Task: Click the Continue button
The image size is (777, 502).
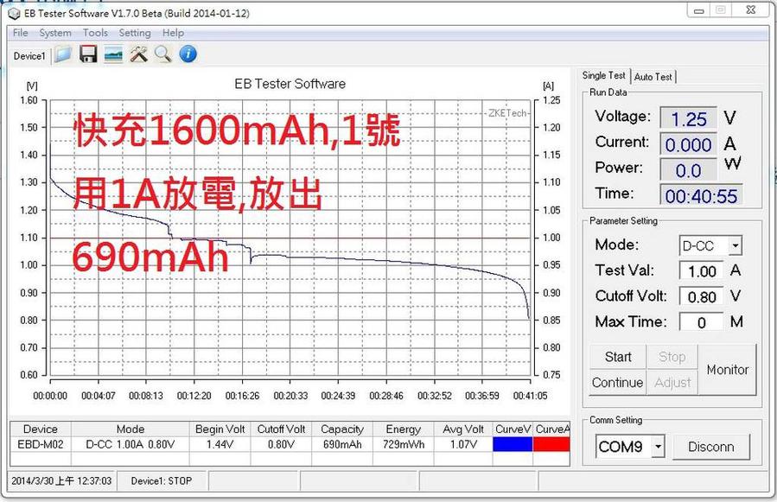Action: tap(617, 383)
